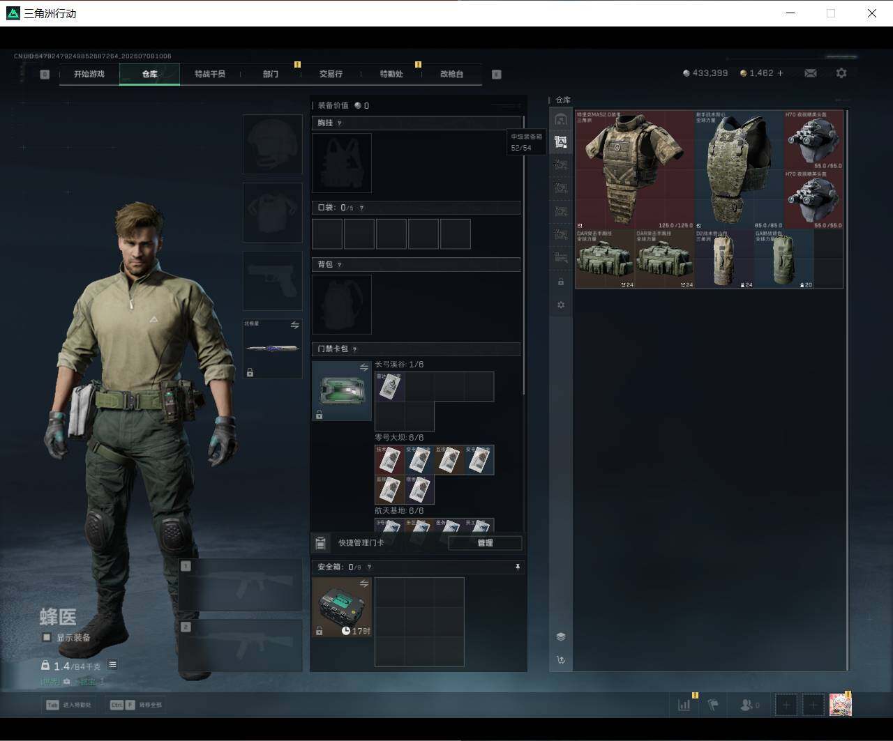This screenshot has height=741, width=893.
Task: Select the lower H70 夜视精英头盔 item
Action: coord(813,199)
